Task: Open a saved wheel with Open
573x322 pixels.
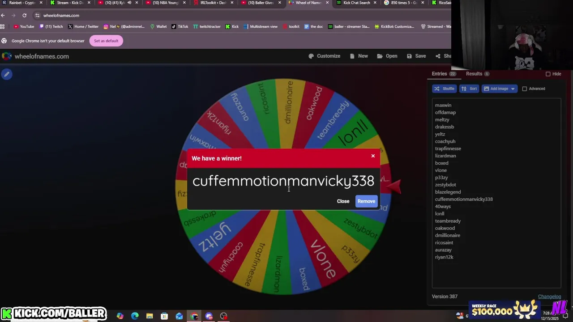Action: tap(387, 56)
